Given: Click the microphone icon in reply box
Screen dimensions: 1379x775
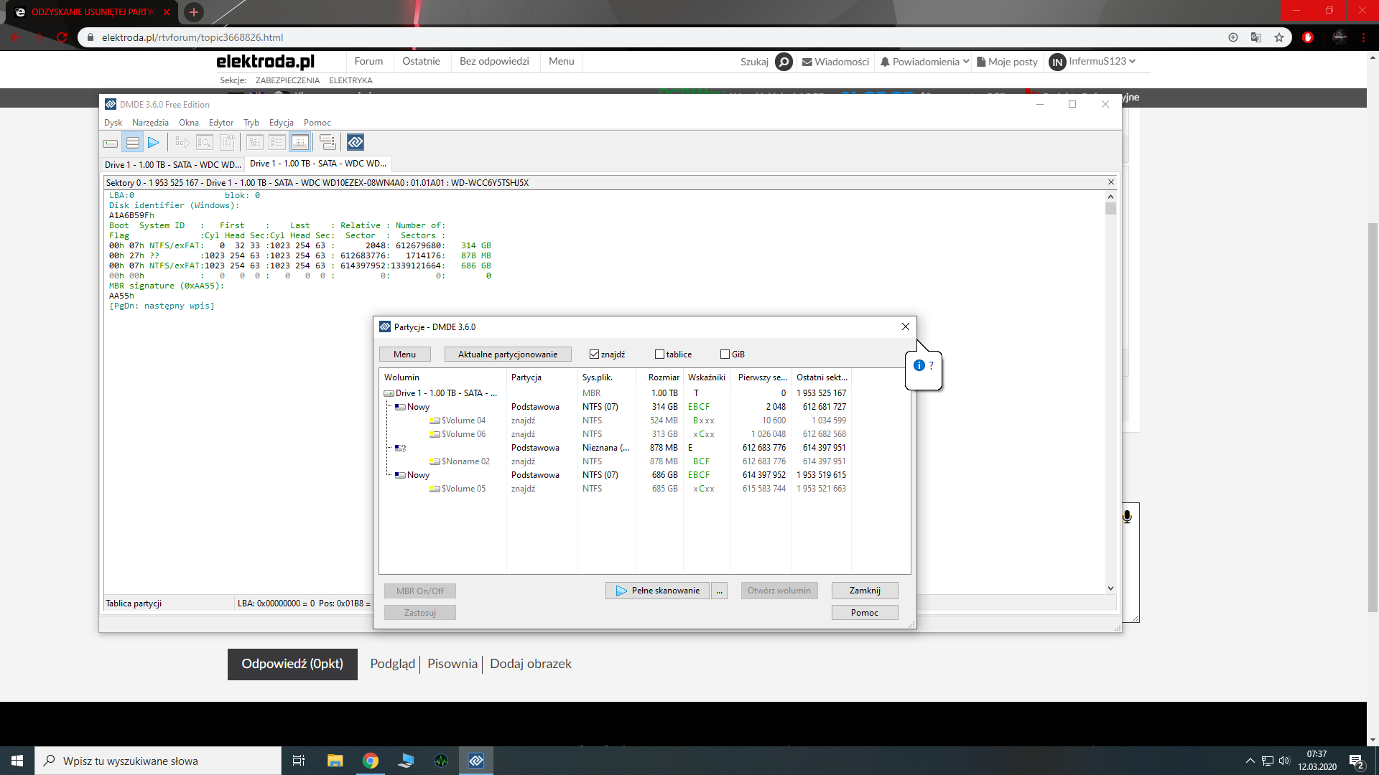Looking at the screenshot, I should (1127, 516).
